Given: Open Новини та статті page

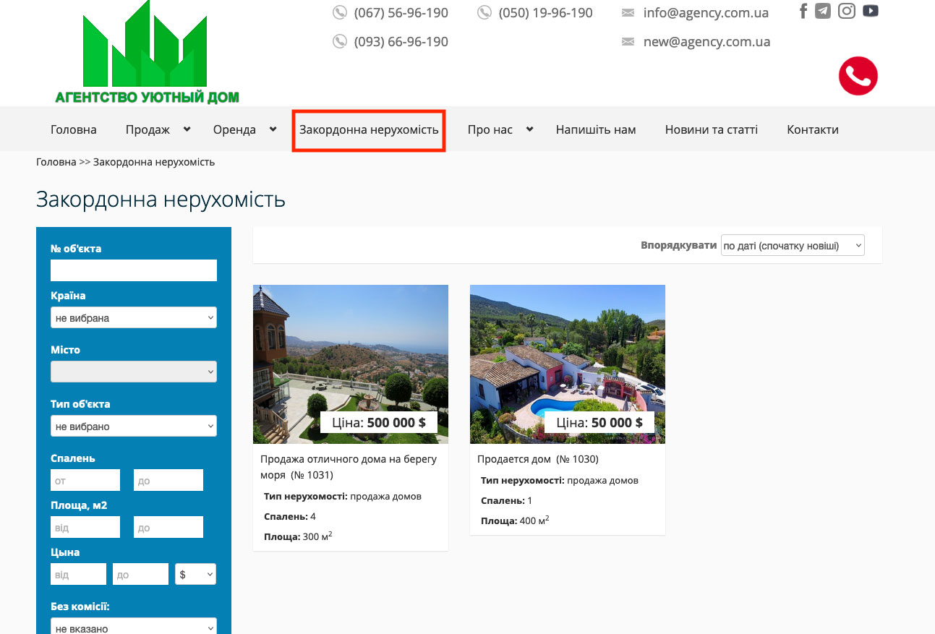Looking at the screenshot, I should 712,130.
